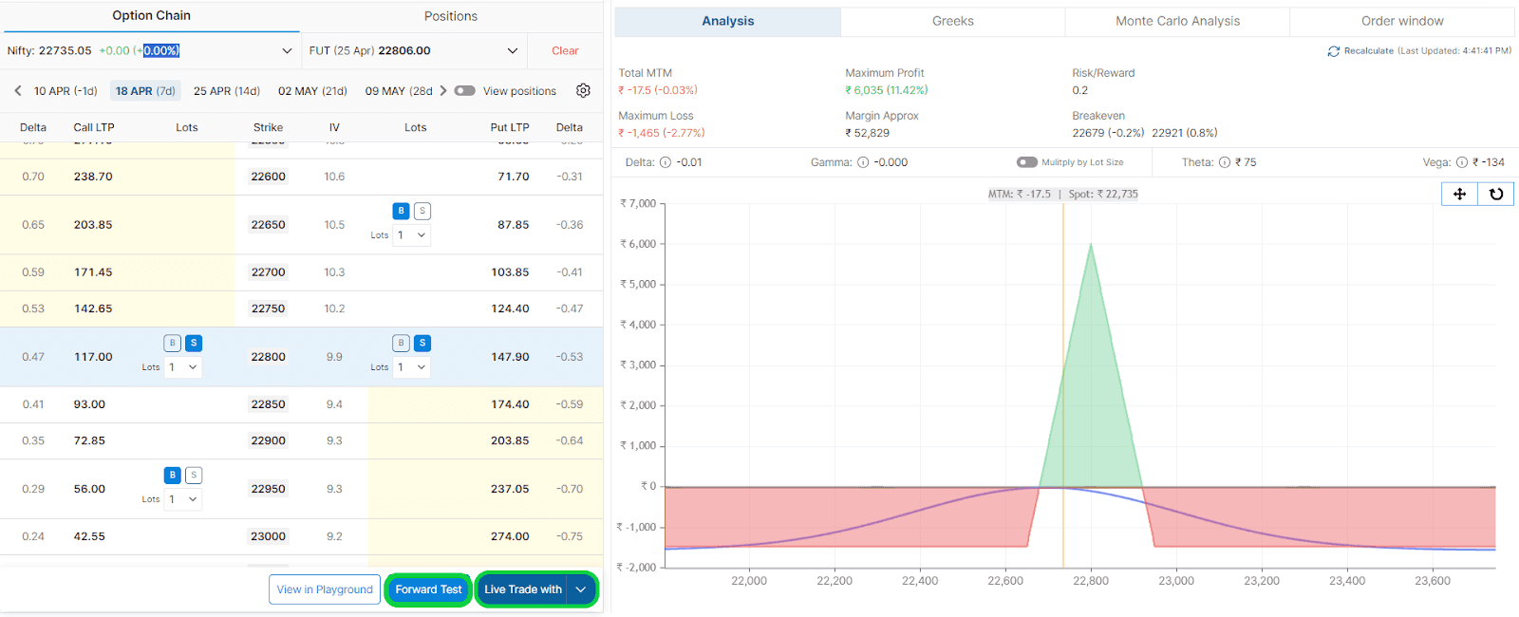
Task: Open the FUT (25 Apr) futures dropdown
Action: click(x=513, y=51)
